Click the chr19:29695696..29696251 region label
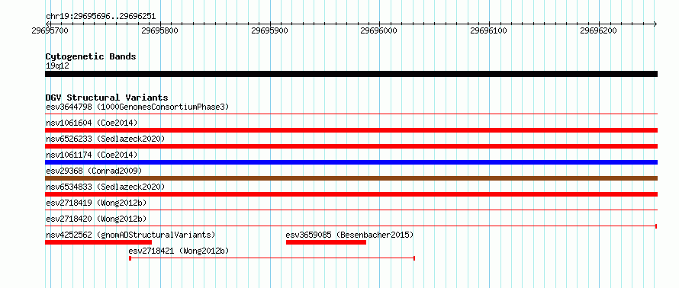The image size is (679, 288). pos(101,17)
